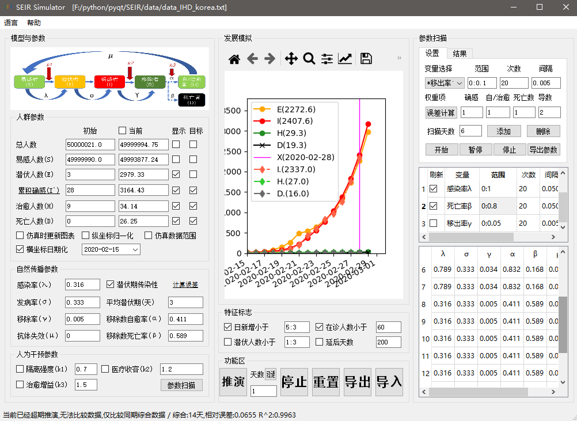Image resolution: width=577 pixels, height=421 pixels.
Task: Open the subplot configuration sliders icon
Action: click(327, 59)
